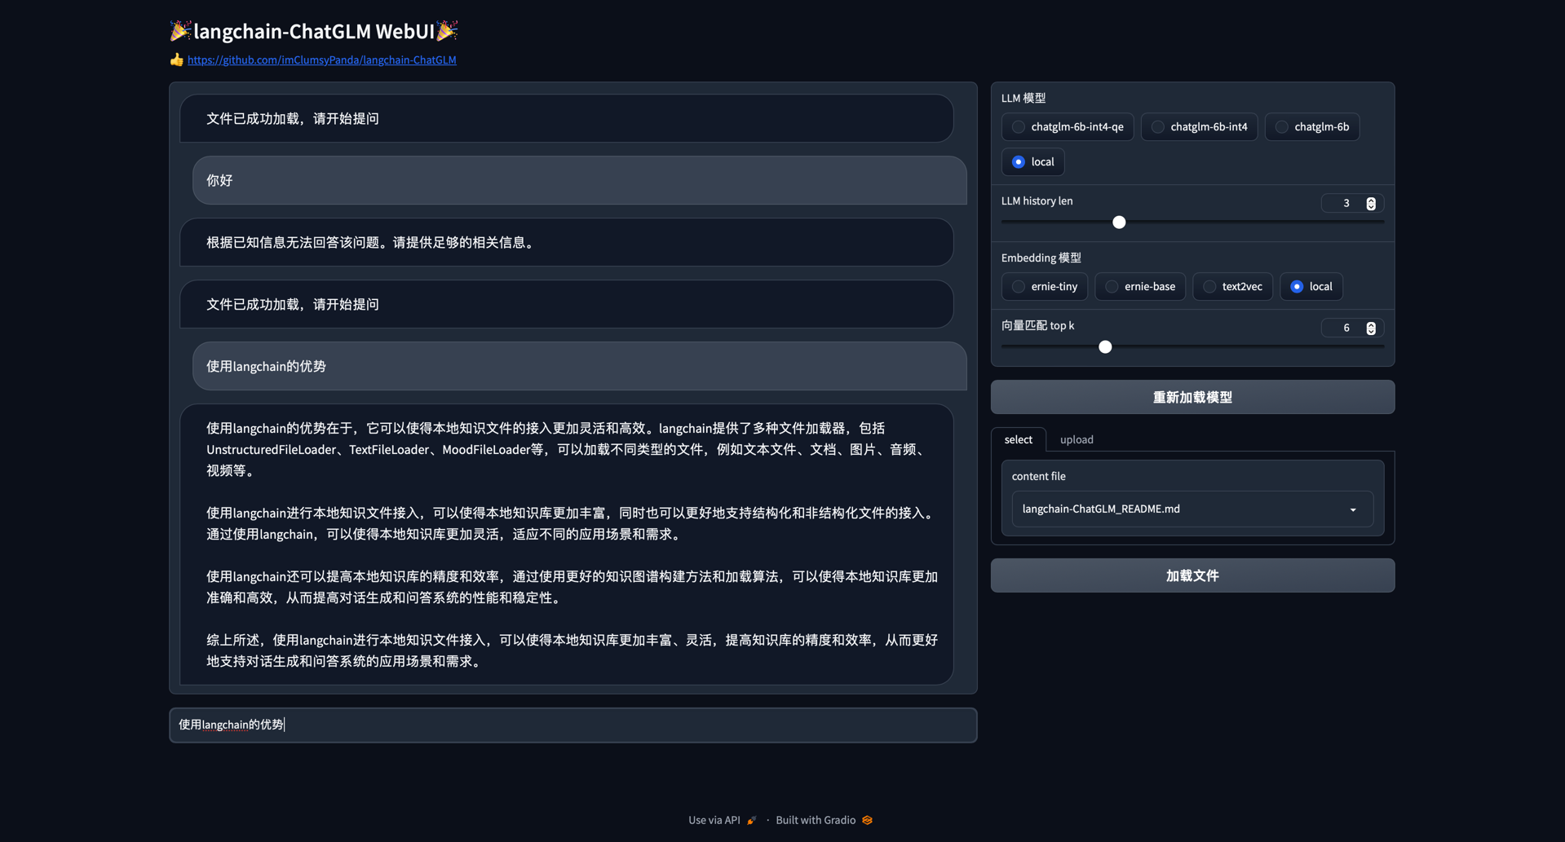Screen dimensions: 1565x842
Task: Switch to the upload tab
Action: point(1076,439)
